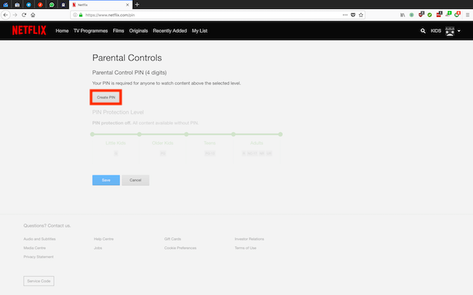Click the Contact us link
Image resolution: width=473 pixels, height=295 pixels.
59,226
